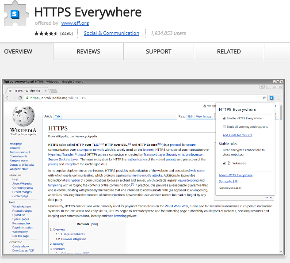Click the HTTPS Everywhere puzzle piece icon
The image size is (290, 263).
coord(16,14)
